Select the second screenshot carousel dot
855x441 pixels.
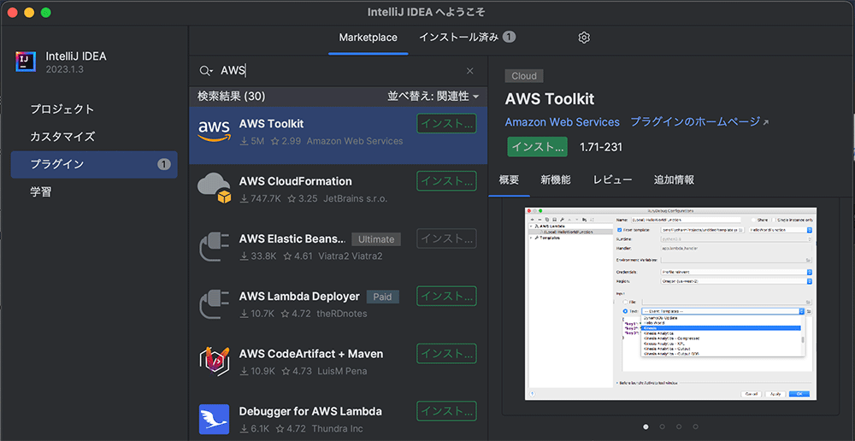[x=662, y=426]
